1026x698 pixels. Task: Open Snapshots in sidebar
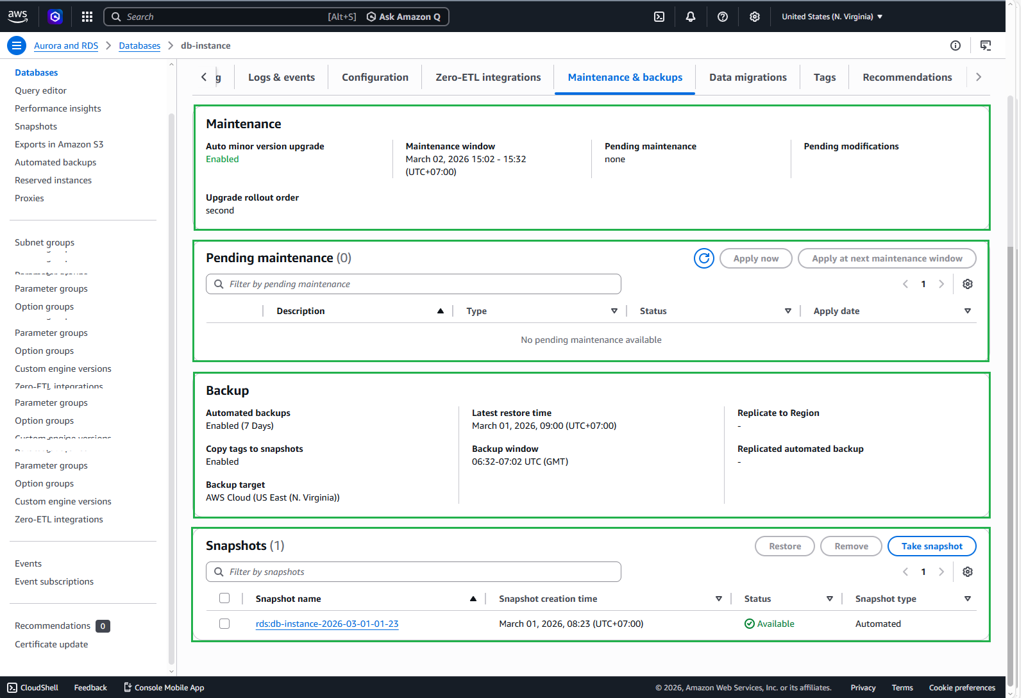coord(36,126)
